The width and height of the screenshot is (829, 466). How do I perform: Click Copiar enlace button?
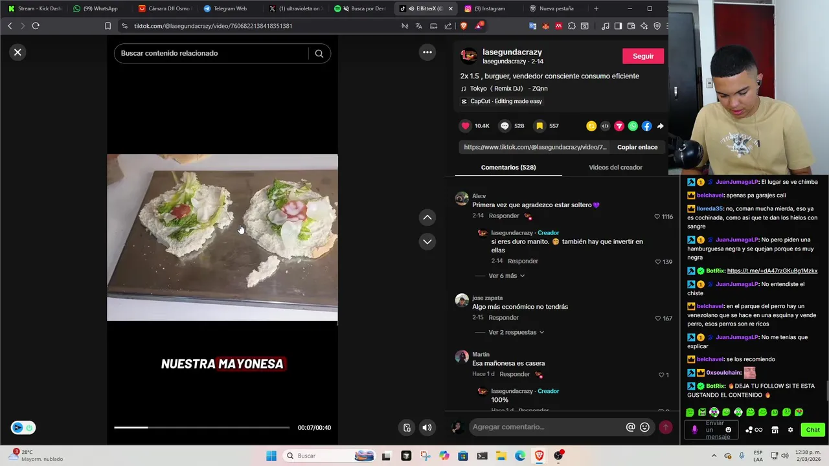click(637, 147)
